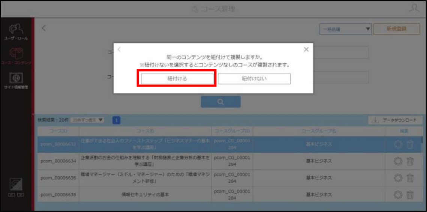Screen dimensions: 427x212
Task: Go back using the page's left chevron
Action: (x=44, y=28)
